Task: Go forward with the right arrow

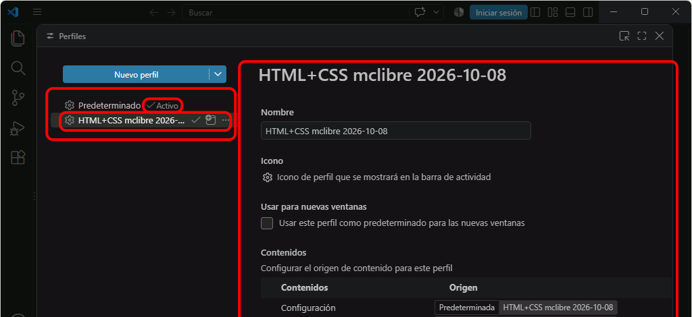Action: click(171, 12)
